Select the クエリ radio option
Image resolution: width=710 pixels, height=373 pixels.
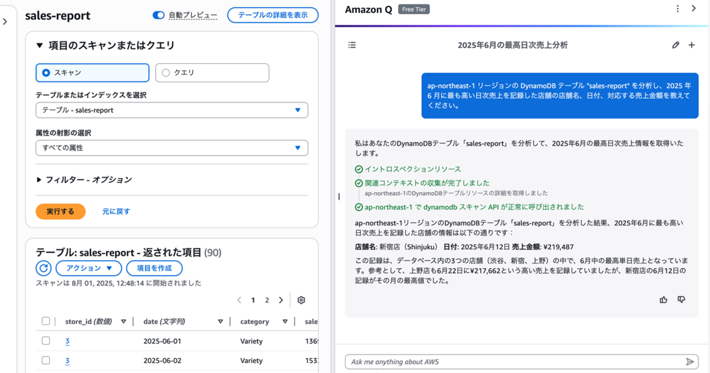pyautogui.click(x=212, y=73)
